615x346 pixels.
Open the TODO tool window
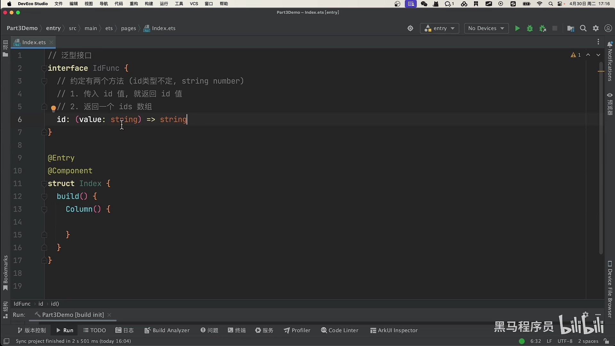(x=94, y=330)
